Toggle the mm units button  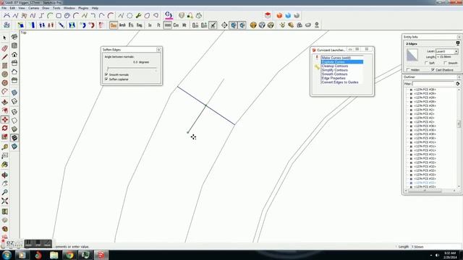[167, 25]
